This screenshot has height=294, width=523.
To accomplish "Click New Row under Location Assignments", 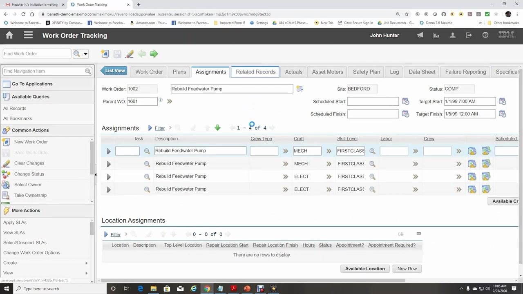I will (x=407, y=269).
